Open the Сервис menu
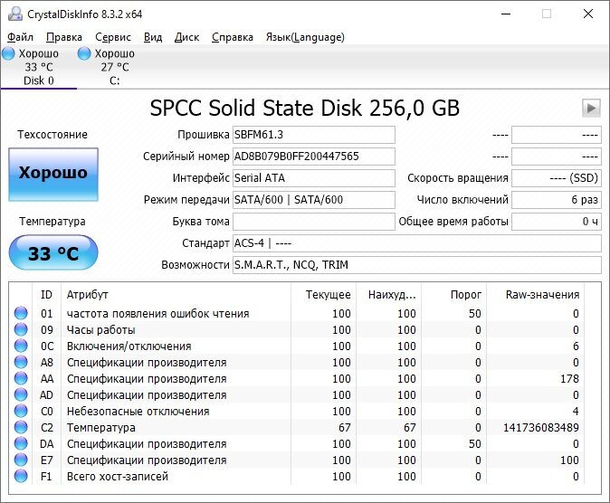This screenshot has height=503, width=610. coord(113,37)
